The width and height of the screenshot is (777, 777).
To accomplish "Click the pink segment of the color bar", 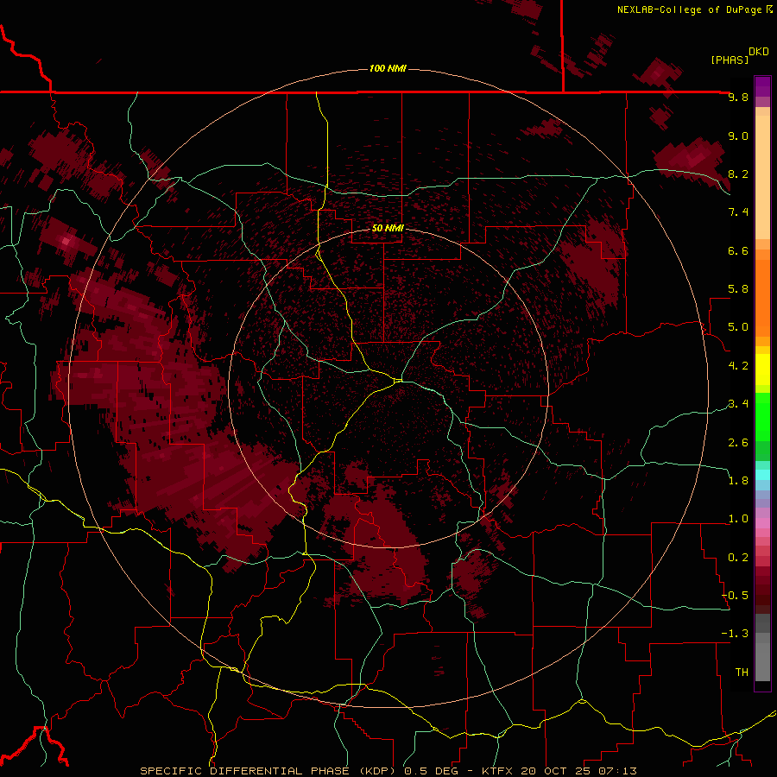I will tap(762, 523).
